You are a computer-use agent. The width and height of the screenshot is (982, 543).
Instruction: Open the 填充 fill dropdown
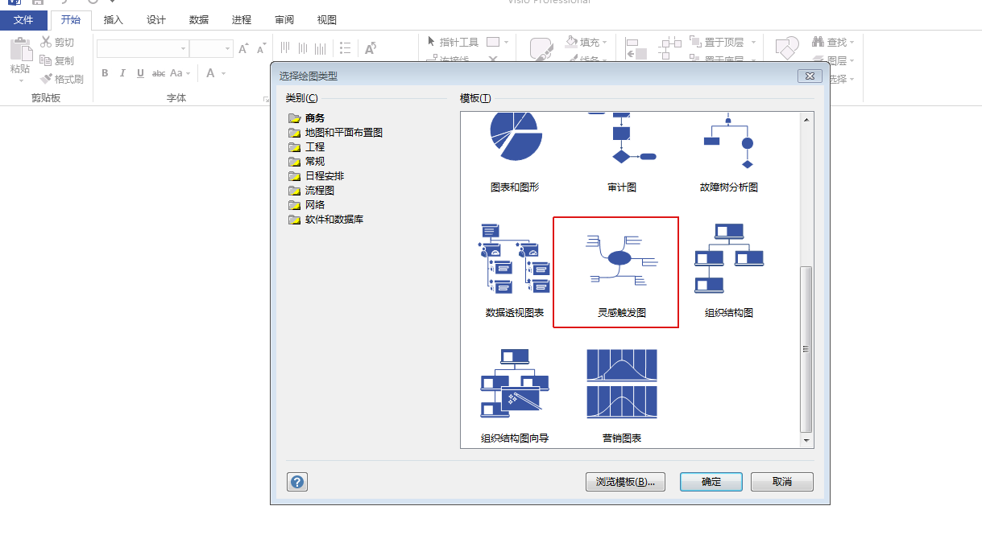[x=586, y=42]
